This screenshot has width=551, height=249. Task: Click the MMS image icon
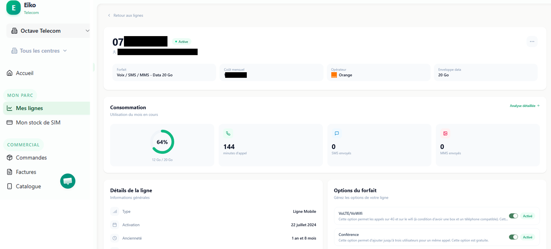click(445, 133)
